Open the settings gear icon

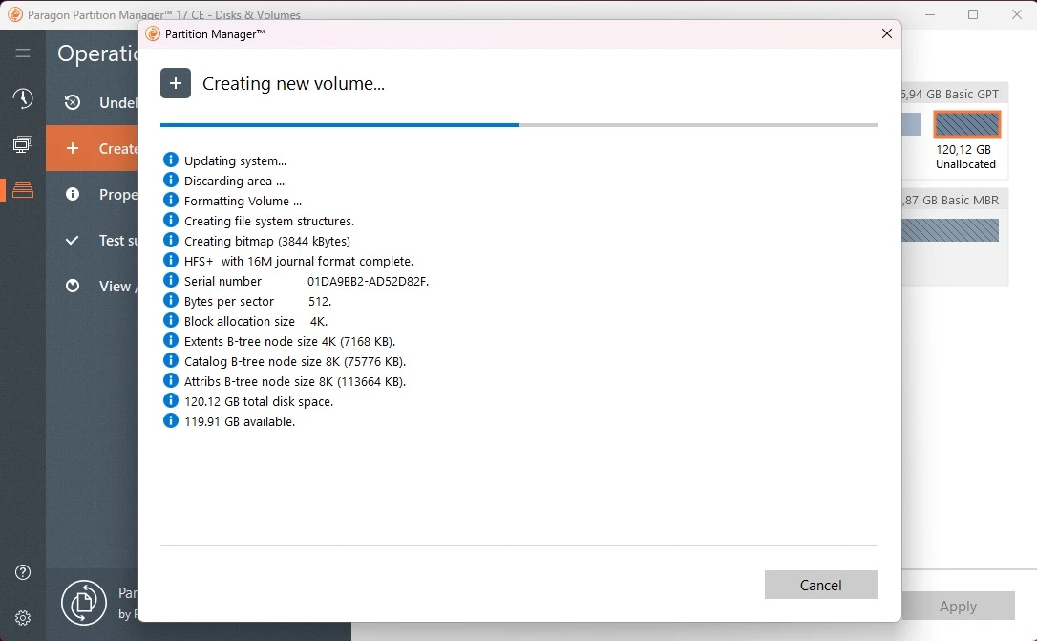(23, 618)
